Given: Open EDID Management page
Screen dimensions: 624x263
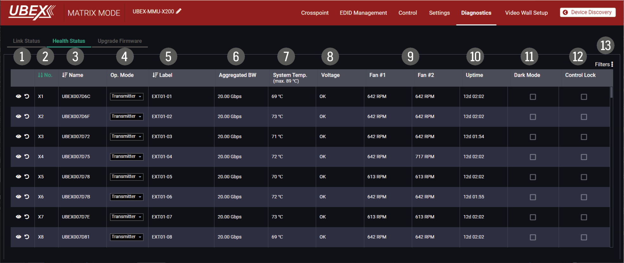Looking at the screenshot, I should [x=363, y=13].
